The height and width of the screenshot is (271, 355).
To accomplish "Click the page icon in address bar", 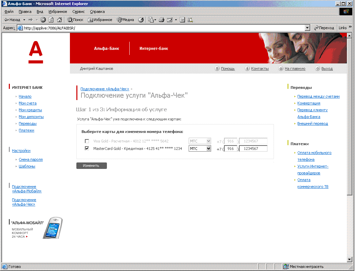I will pyautogui.click(x=20, y=28).
